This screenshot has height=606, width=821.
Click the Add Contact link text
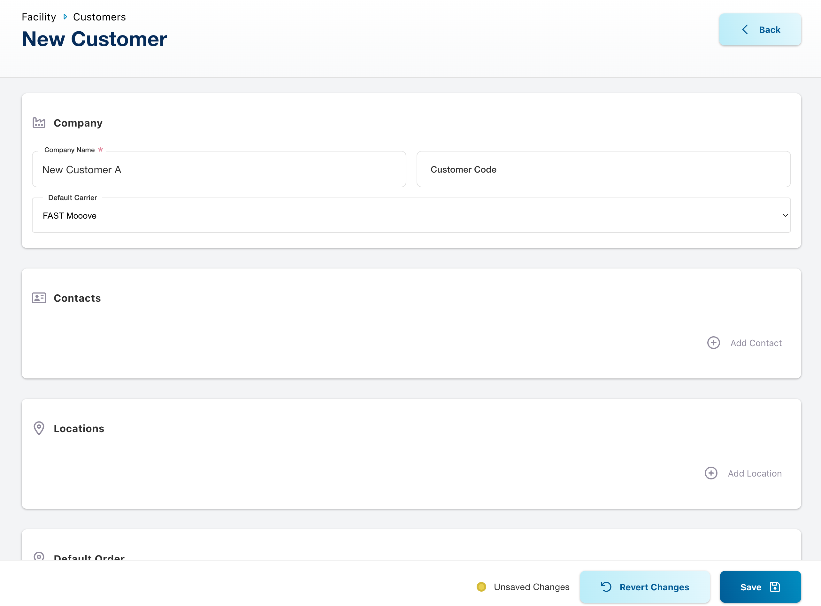tap(756, 343)
